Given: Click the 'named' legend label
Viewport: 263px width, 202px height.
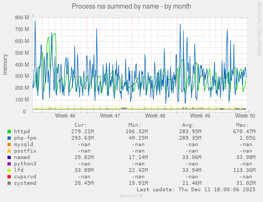Looking at the screenshot, I should [22, 157].
